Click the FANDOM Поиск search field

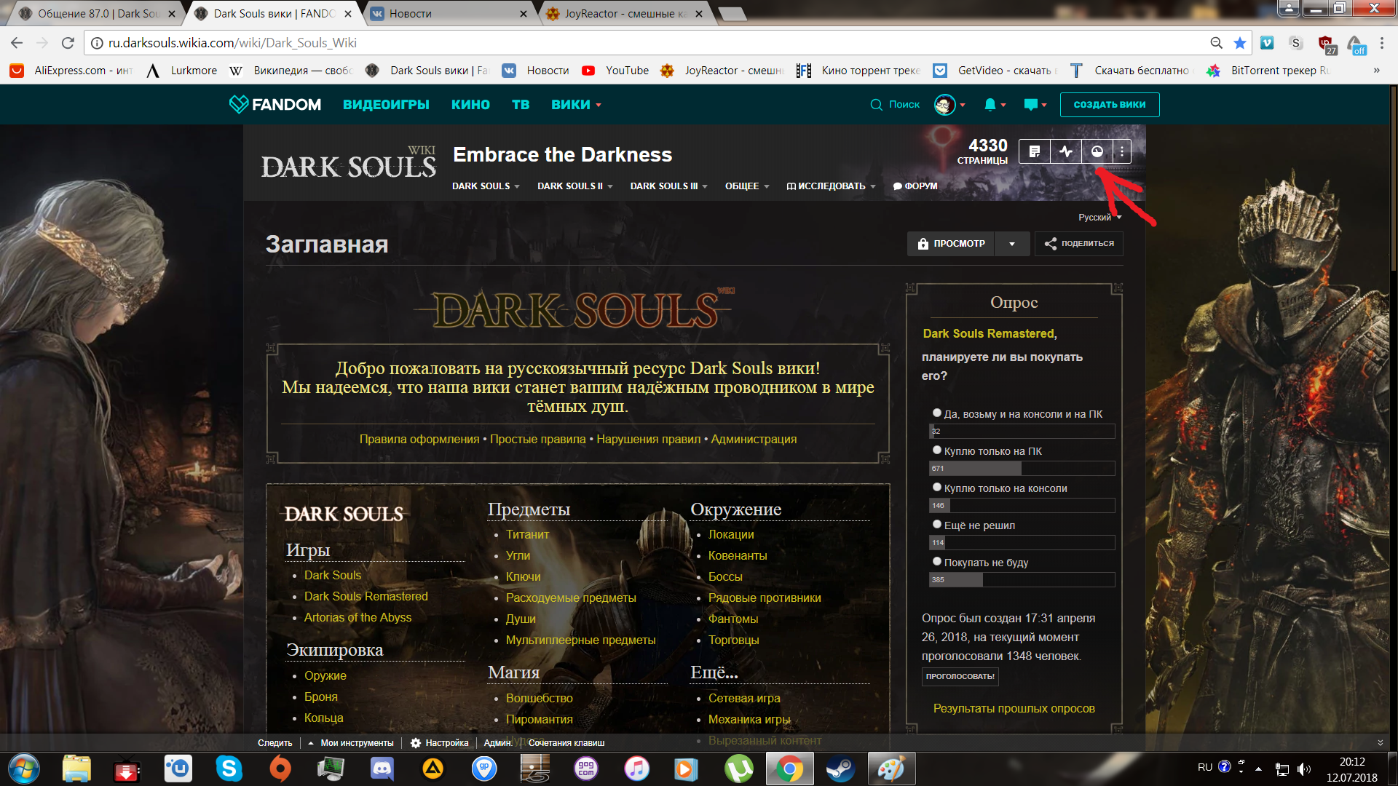click(x=896, y=105)
